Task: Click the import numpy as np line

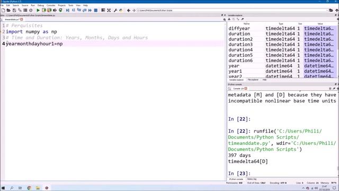Action: pyautogui.click(x=31, y=32)
